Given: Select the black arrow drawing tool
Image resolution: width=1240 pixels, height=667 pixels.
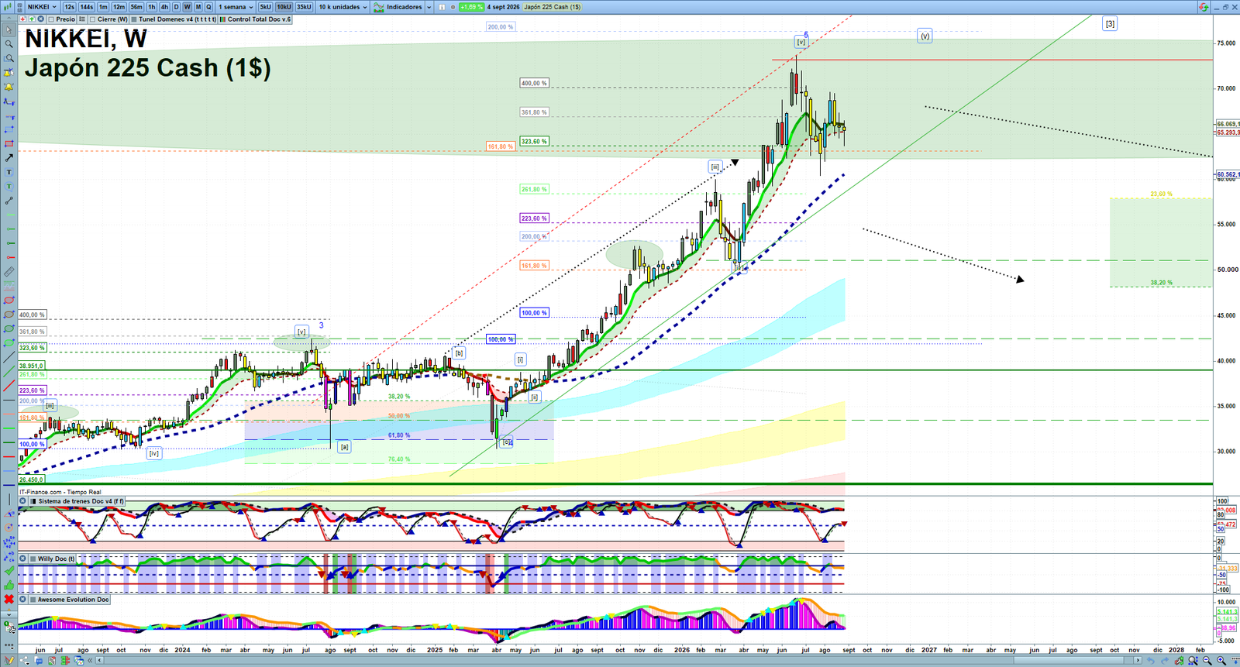Looking at the screenshot, I should point(9,158).
